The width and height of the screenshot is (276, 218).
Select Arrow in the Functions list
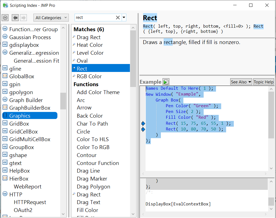(84, 107)
